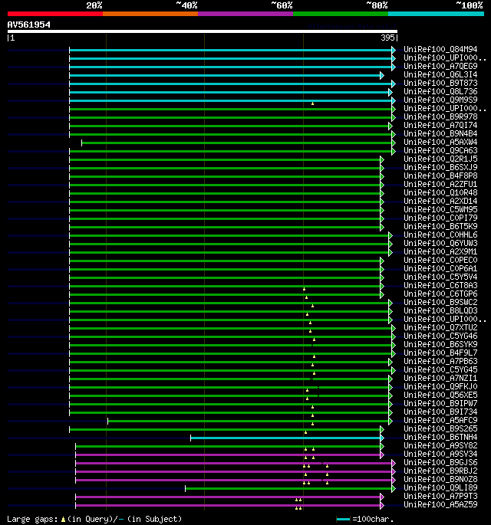Open the UniRef100_C6T8A3 label
491x525 pixels.
pos(440,286)
